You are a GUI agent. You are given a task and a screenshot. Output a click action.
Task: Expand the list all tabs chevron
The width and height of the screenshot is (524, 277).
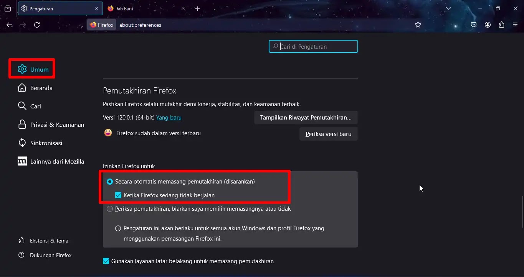pyautogui.click(x=448, y=8)
